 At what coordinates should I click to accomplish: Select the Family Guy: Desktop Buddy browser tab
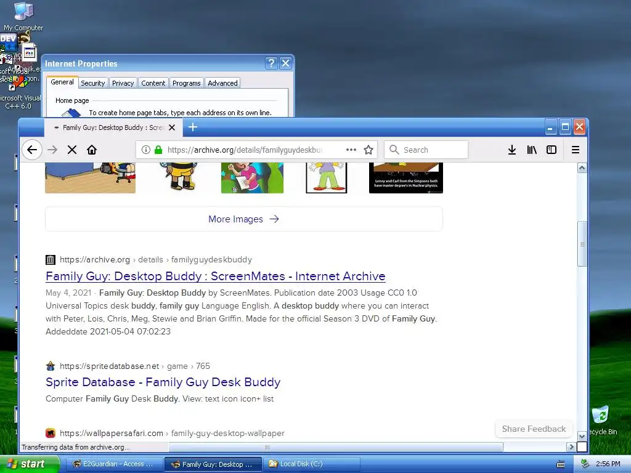point(113,127)
